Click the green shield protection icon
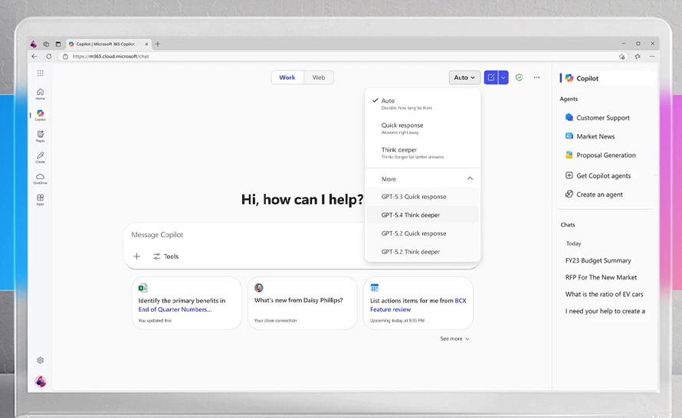This screenshot has height=418, width=682. [519, 77]
